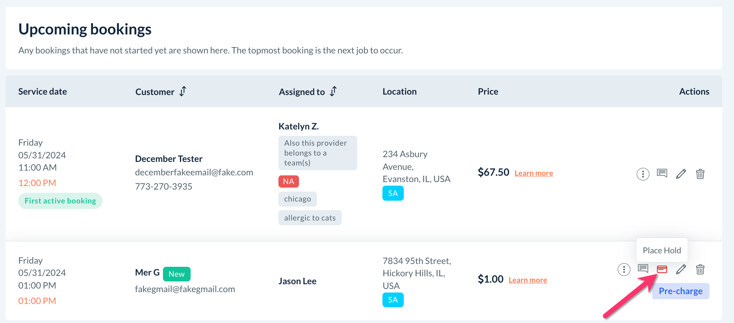Screen dimensions: 734x323
Task: Select the chicago tag under Katelyn Z.
Action: pyautogui.click(x=297, y=199)
